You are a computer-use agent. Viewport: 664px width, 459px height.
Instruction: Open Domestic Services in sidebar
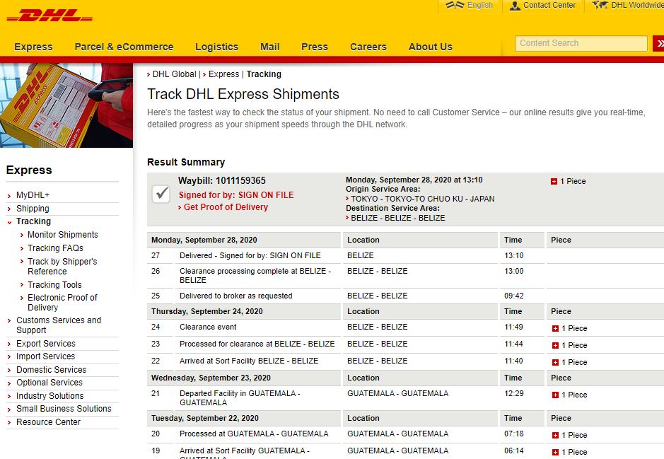tap(51, 370)
